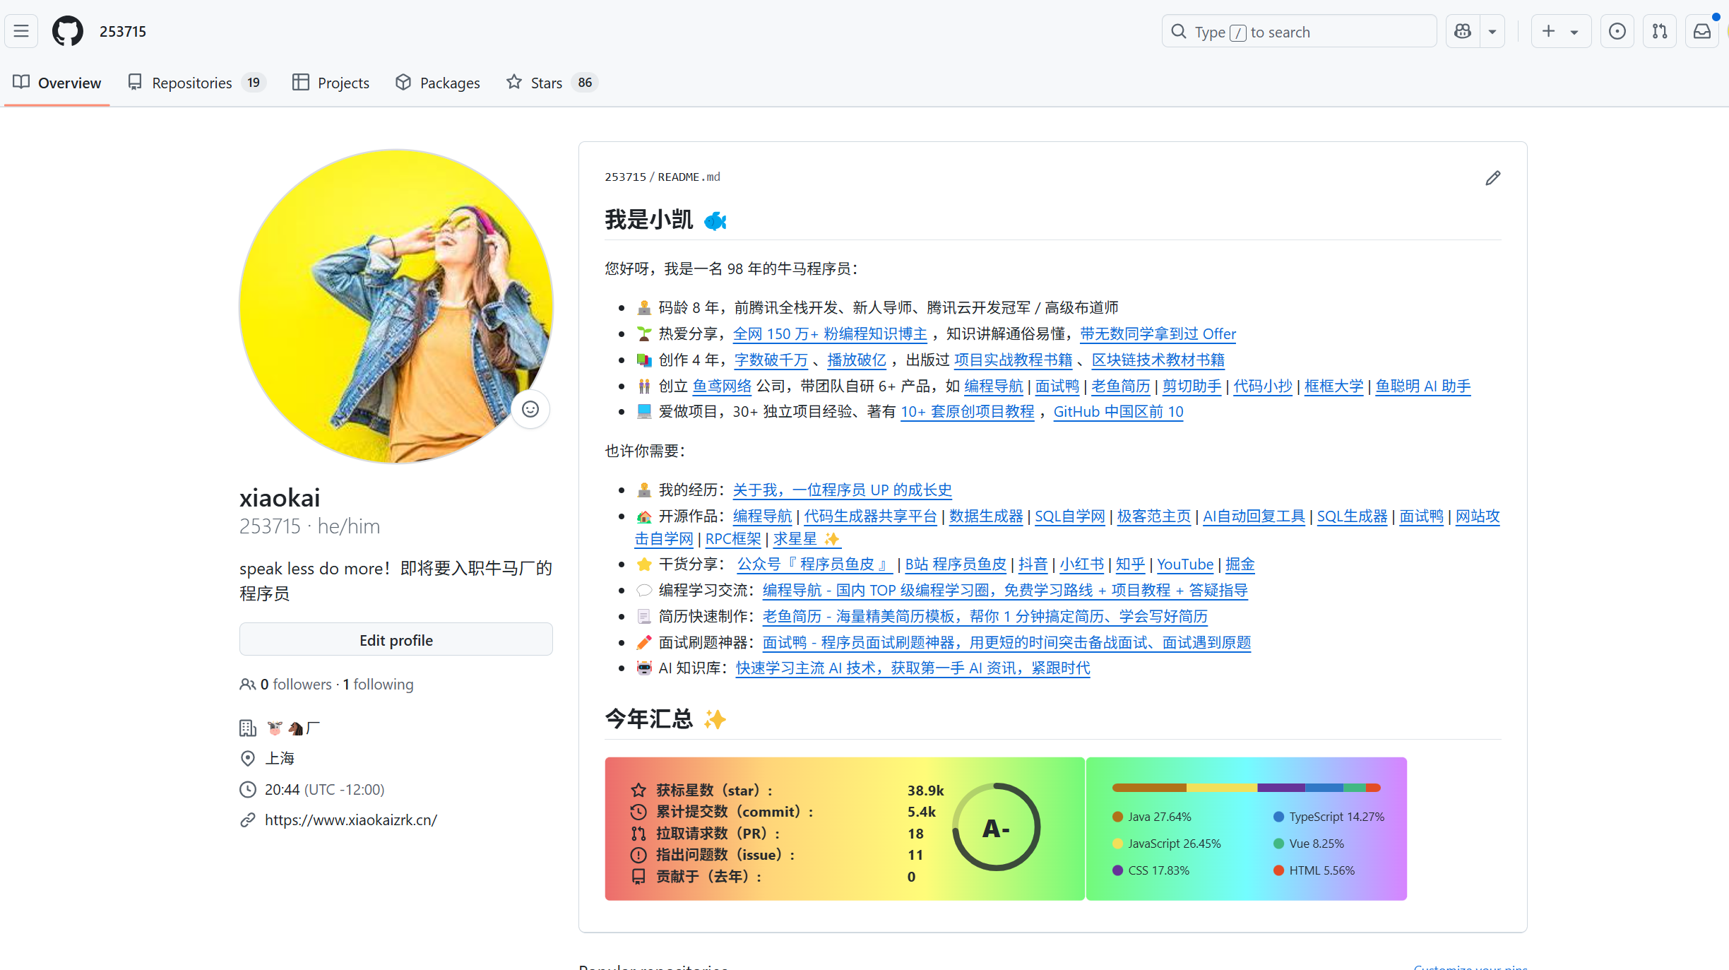Open the YouTube link in the README
The height and width of the screenshot is (970, 1729).
coord(1184,564)
